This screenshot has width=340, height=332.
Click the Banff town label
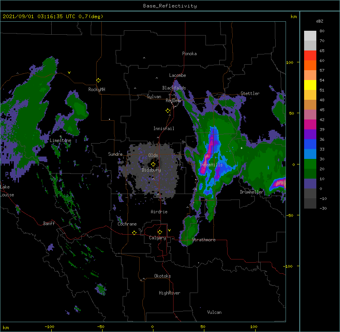[49, 224]
